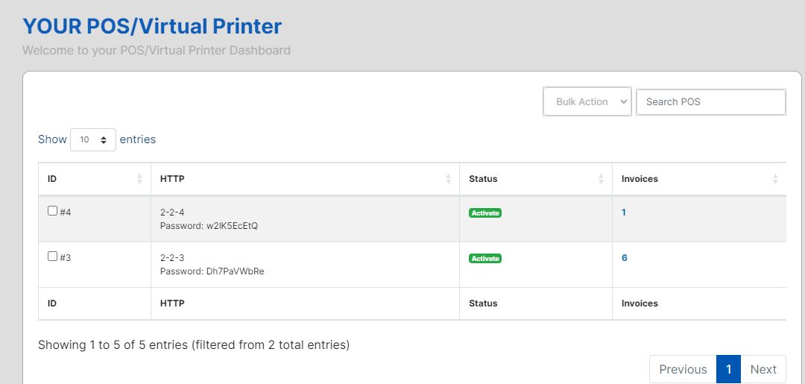Viewport: 805px width, 384px height.
Task: Sort by Invoices column arrows
Action: [775, 179]
